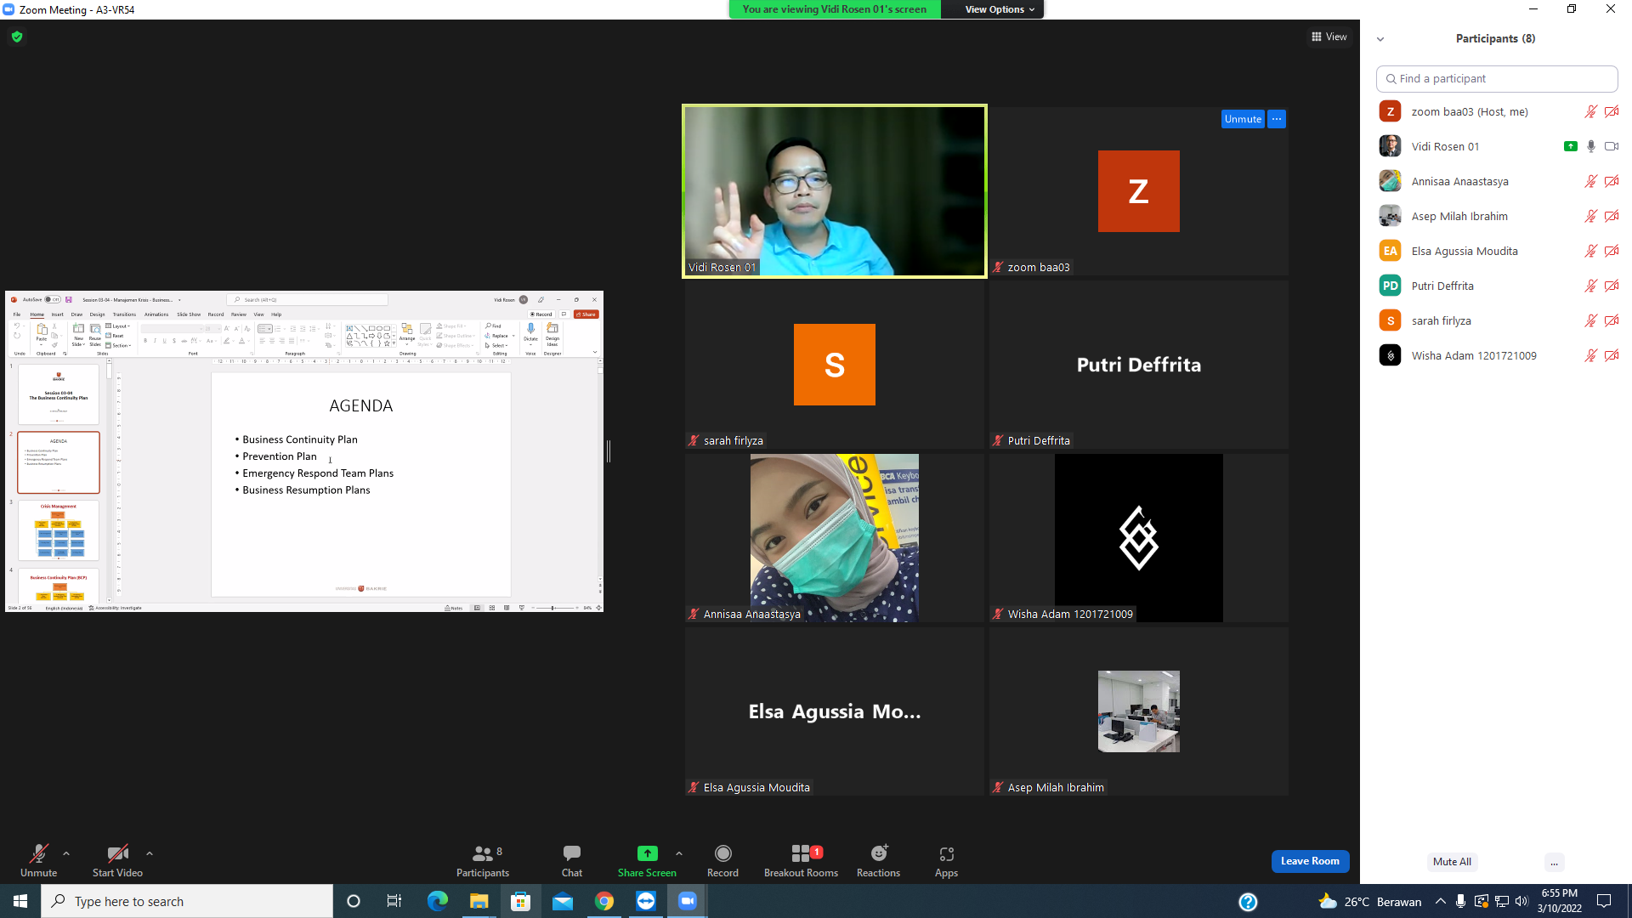Click the Find a participant search field
The image size is (1632, 918).
1497,78
